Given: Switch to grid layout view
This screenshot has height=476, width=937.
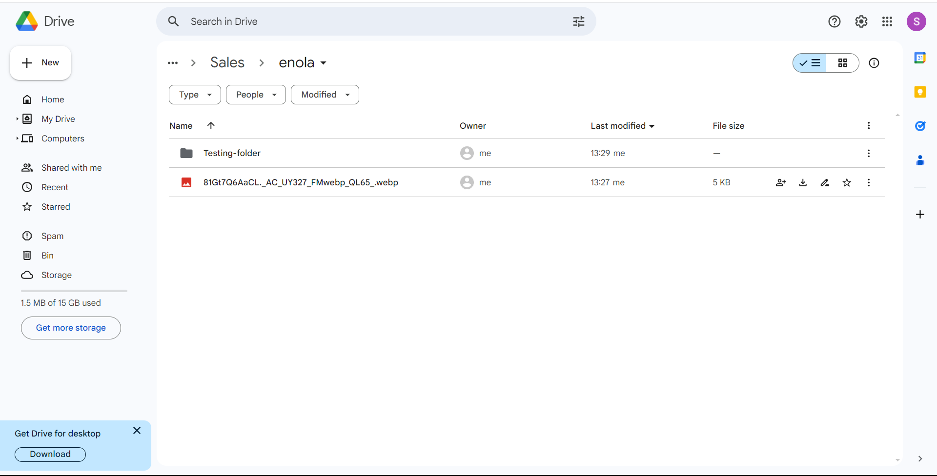Looking at the screenshot, I should click(842, 63).
